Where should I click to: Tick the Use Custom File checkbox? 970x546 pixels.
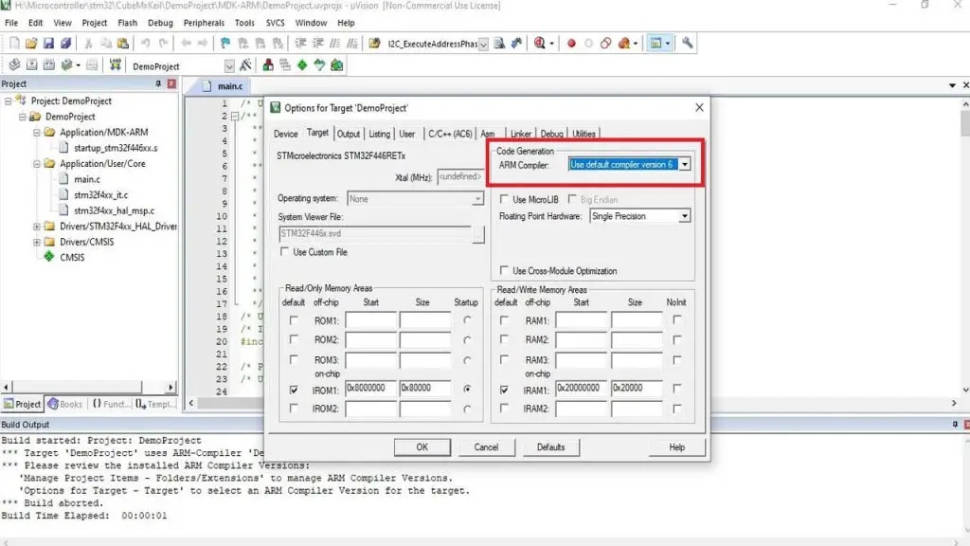click(284, 252)
